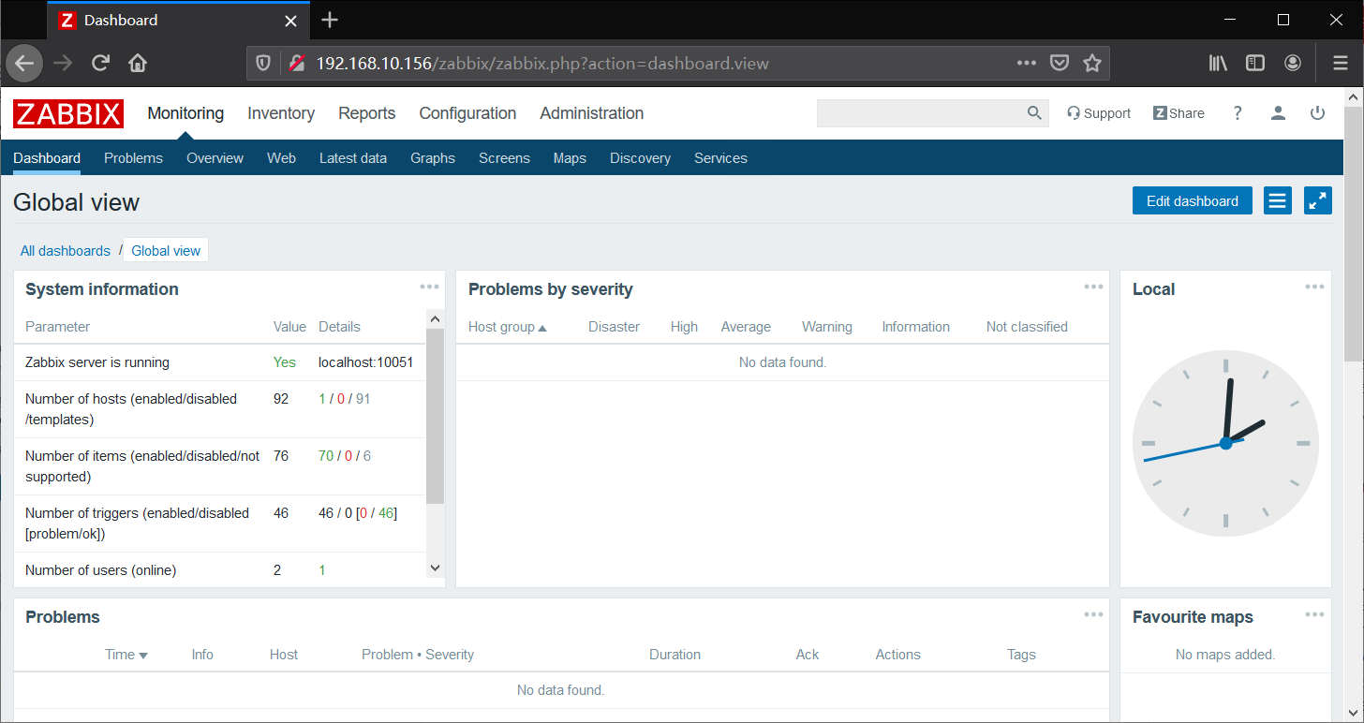The image size is (1364, 723).
Task: Go back using browser back arrow
Action: (24, 64)
